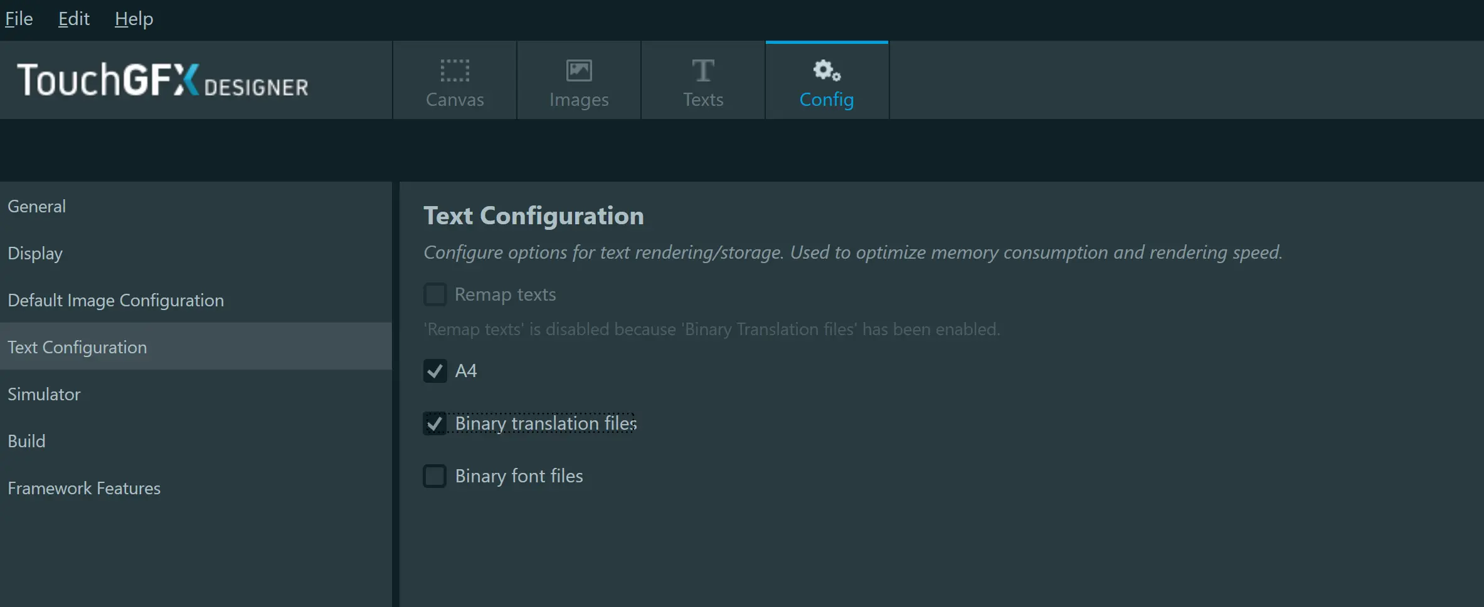Select Default Image Configuration section

[196, 300]
